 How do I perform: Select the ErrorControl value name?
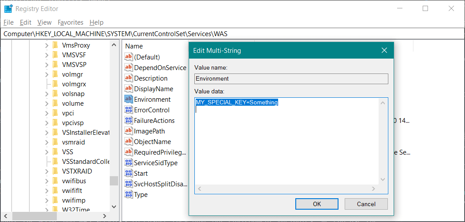(152, 110)
